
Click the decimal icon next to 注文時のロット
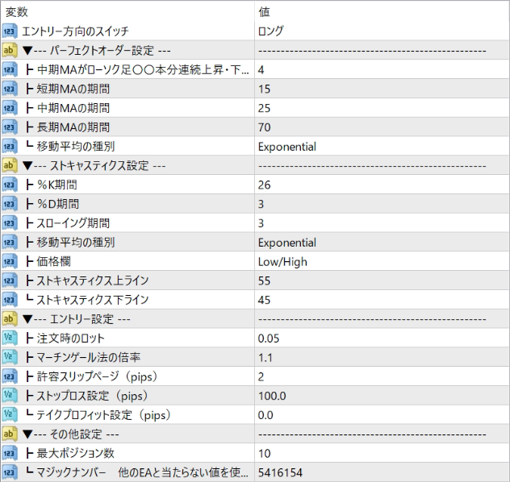pos(10,338)
